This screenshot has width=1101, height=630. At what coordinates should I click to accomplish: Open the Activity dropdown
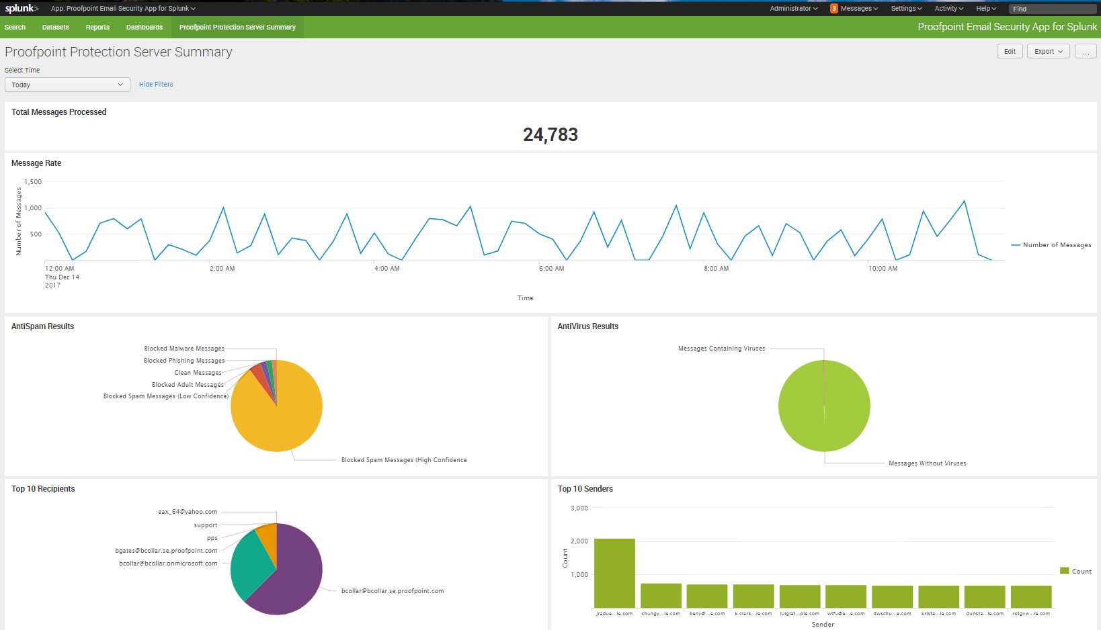pos(948,9)
